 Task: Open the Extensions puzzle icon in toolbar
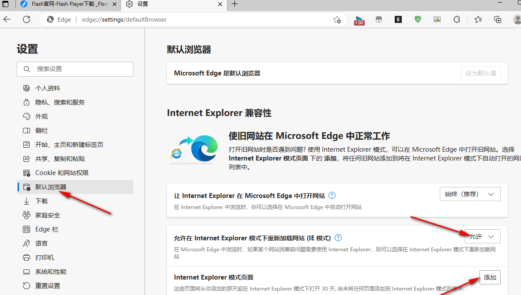click(457, 19)
